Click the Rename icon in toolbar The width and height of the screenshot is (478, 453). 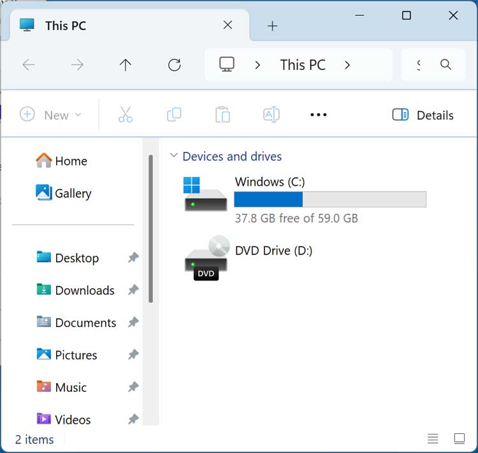click(x=272, y=115)
